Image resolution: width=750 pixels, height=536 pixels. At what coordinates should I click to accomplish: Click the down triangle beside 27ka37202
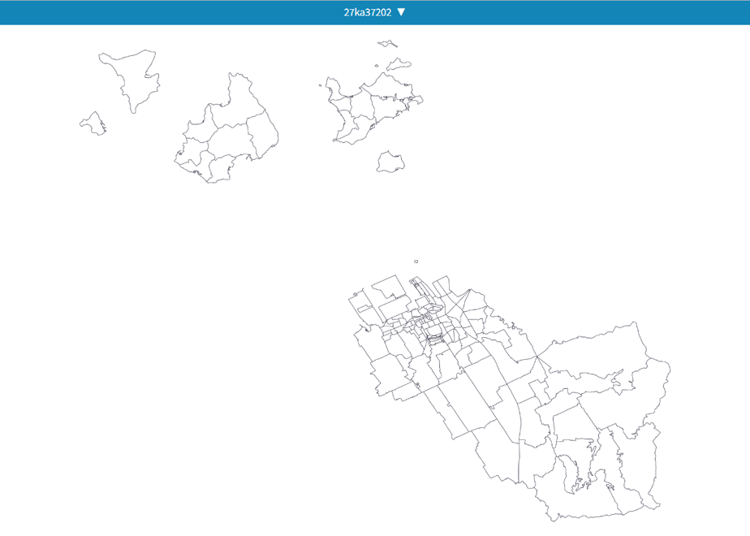(x=401, y=12)
